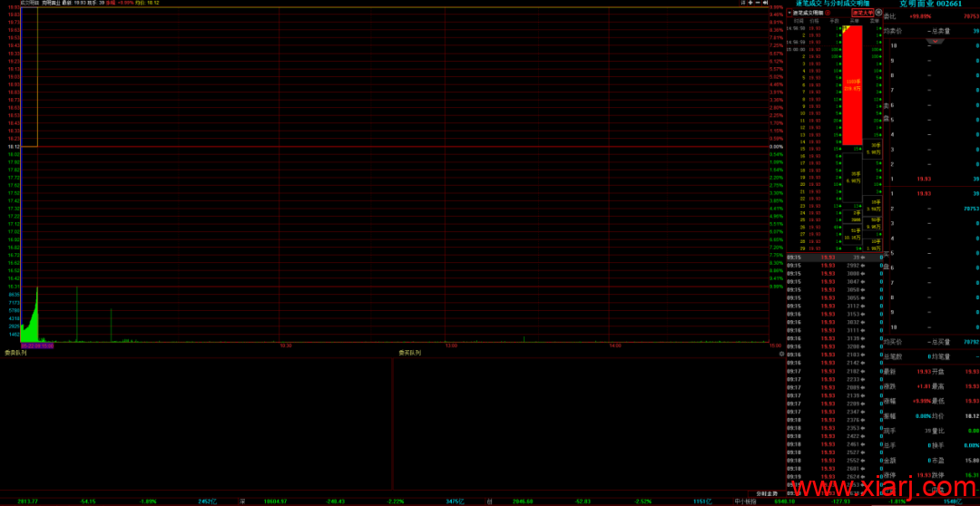This screenshot has width=980, height=506.
Task: Click the 买1 price 19.93 in the order book
Action: pos(923,194)
